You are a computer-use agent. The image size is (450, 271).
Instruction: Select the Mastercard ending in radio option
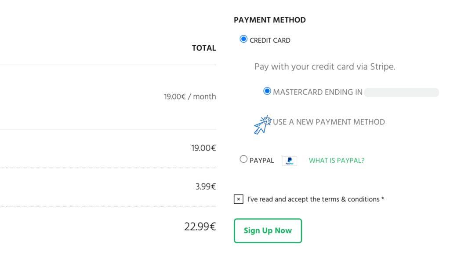pos(267,92)
